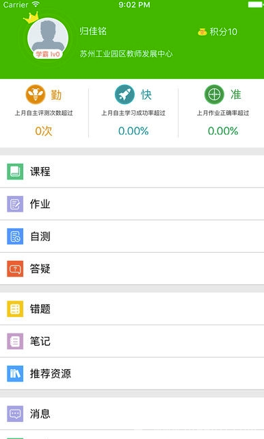This screenshot has width=264, height=439.
Task: Select the 自测 blue timer icon
Action: pyautogui.click(x=15, y=236)
